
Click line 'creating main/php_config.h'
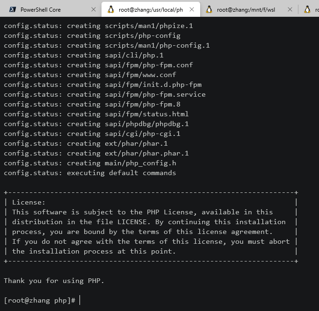pos(90,163)
